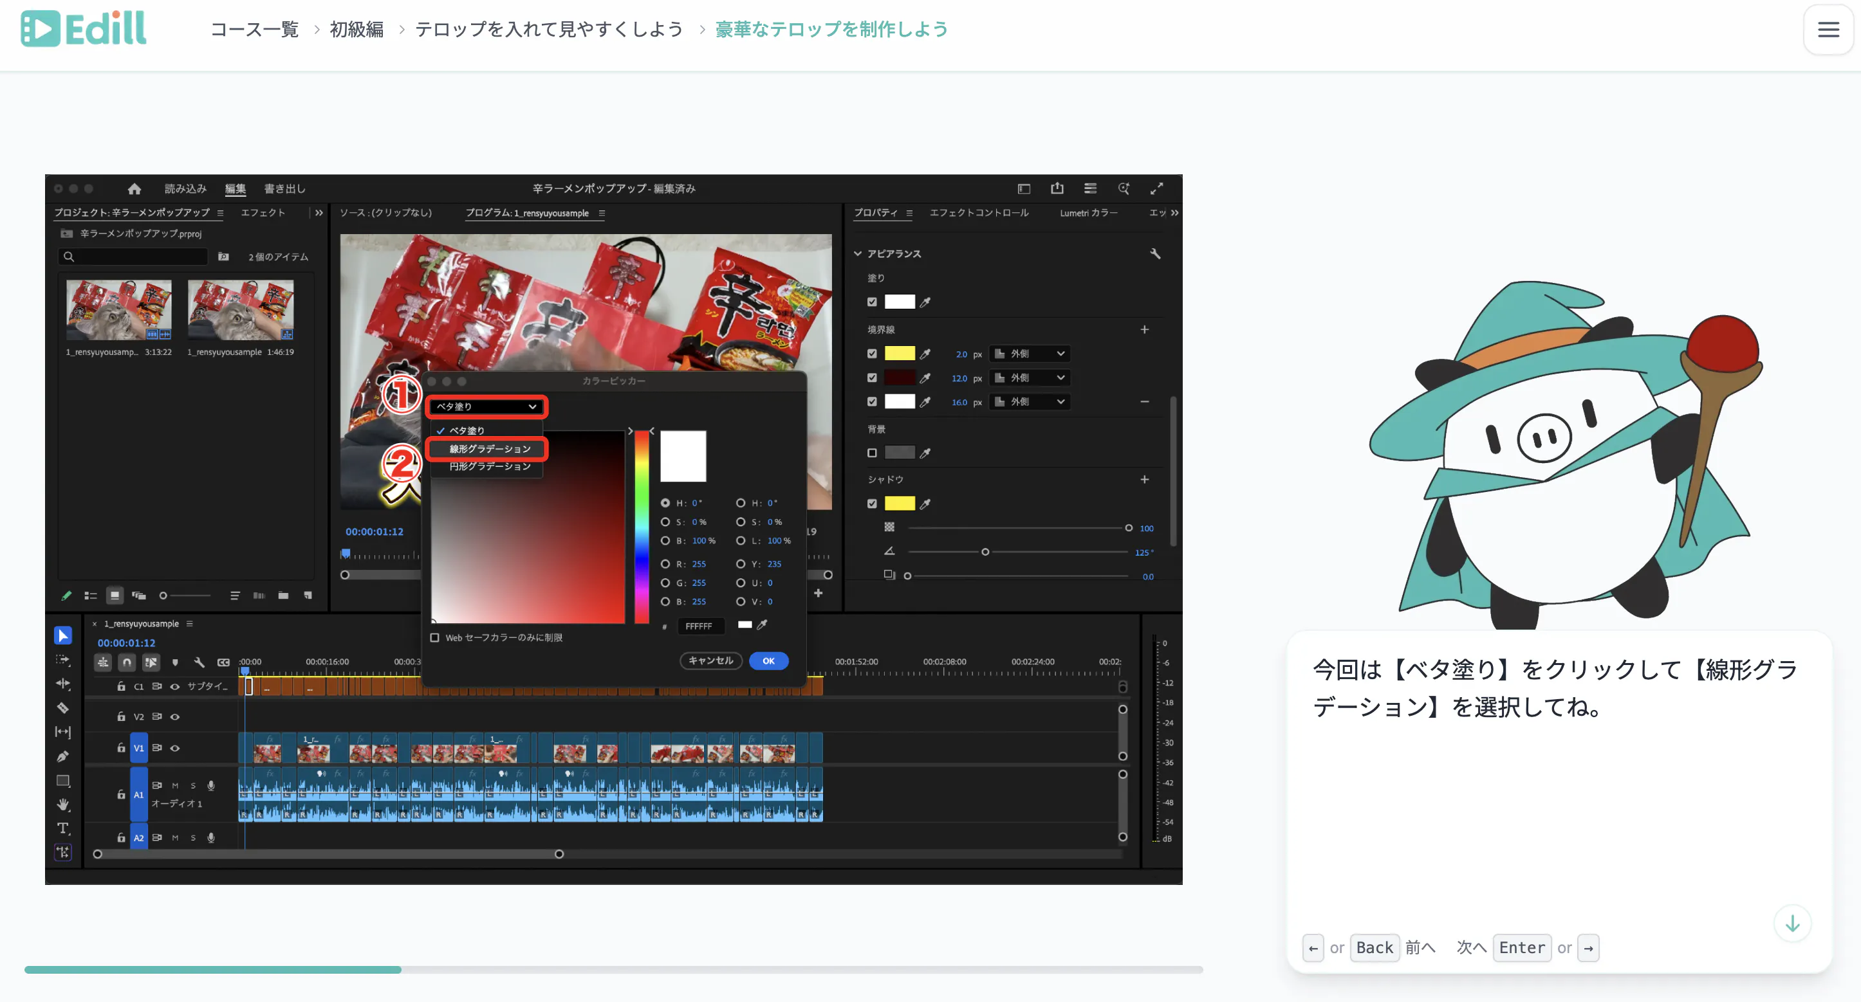Enable the Web-safe colors only checkbox
The width and height of the screenshot is (1861, 1002).
click(434, 637)
